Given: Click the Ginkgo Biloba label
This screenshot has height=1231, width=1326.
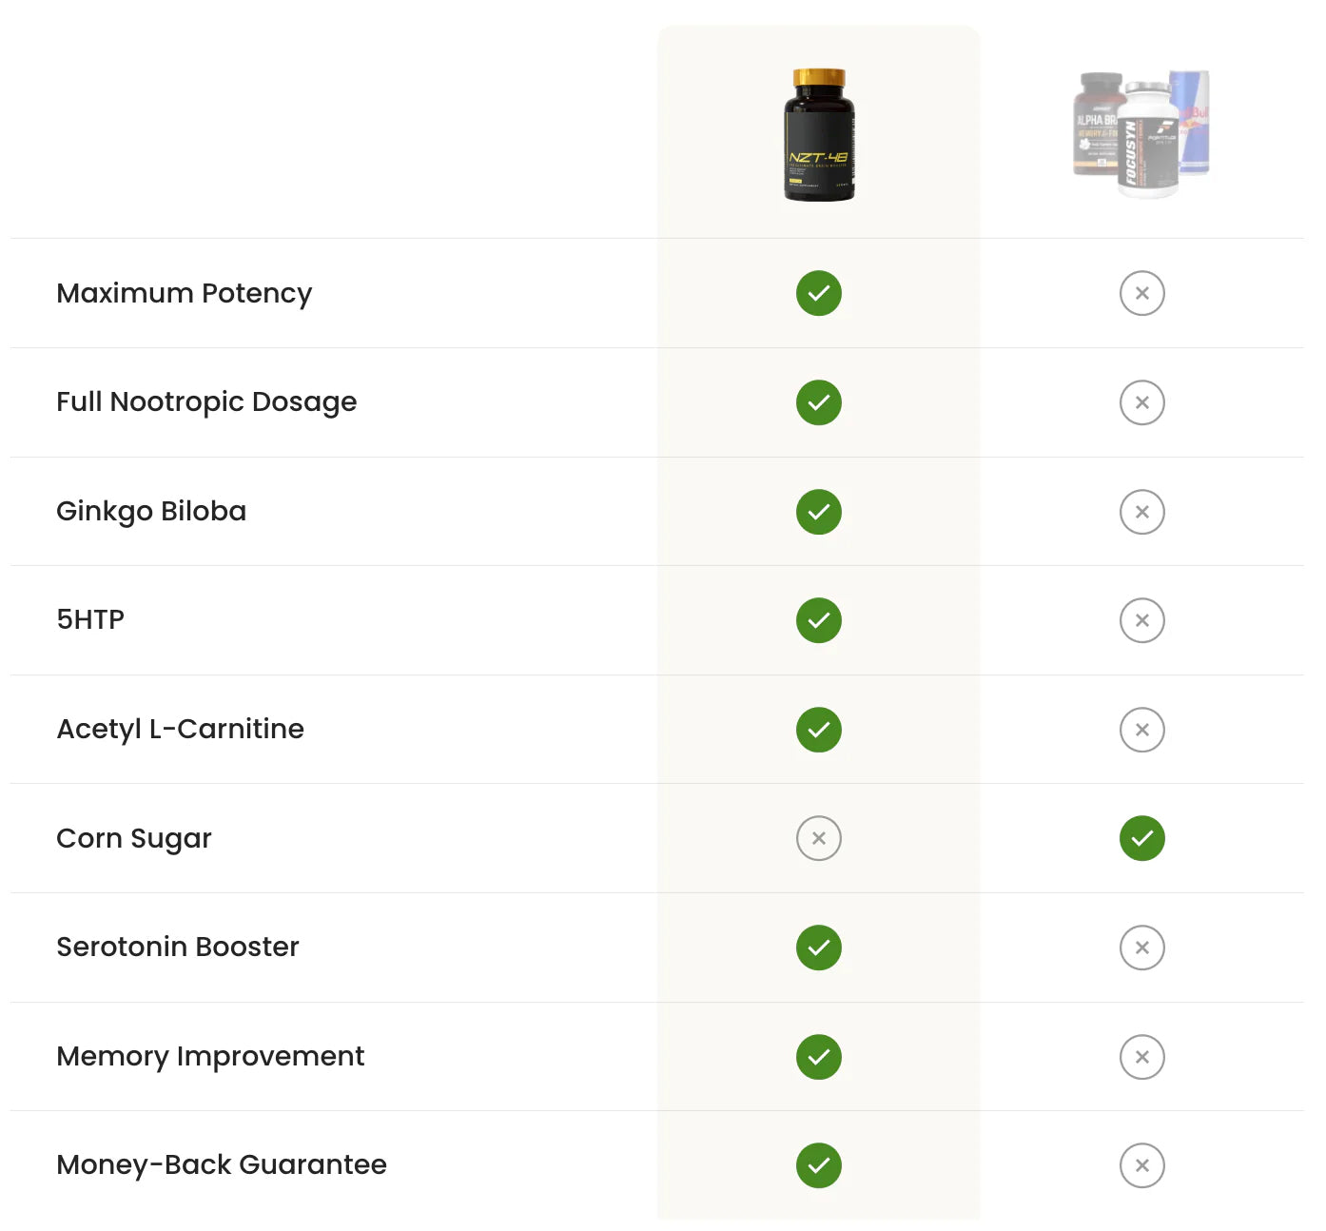Looking at the screenshot, I should tap(151, 512).
